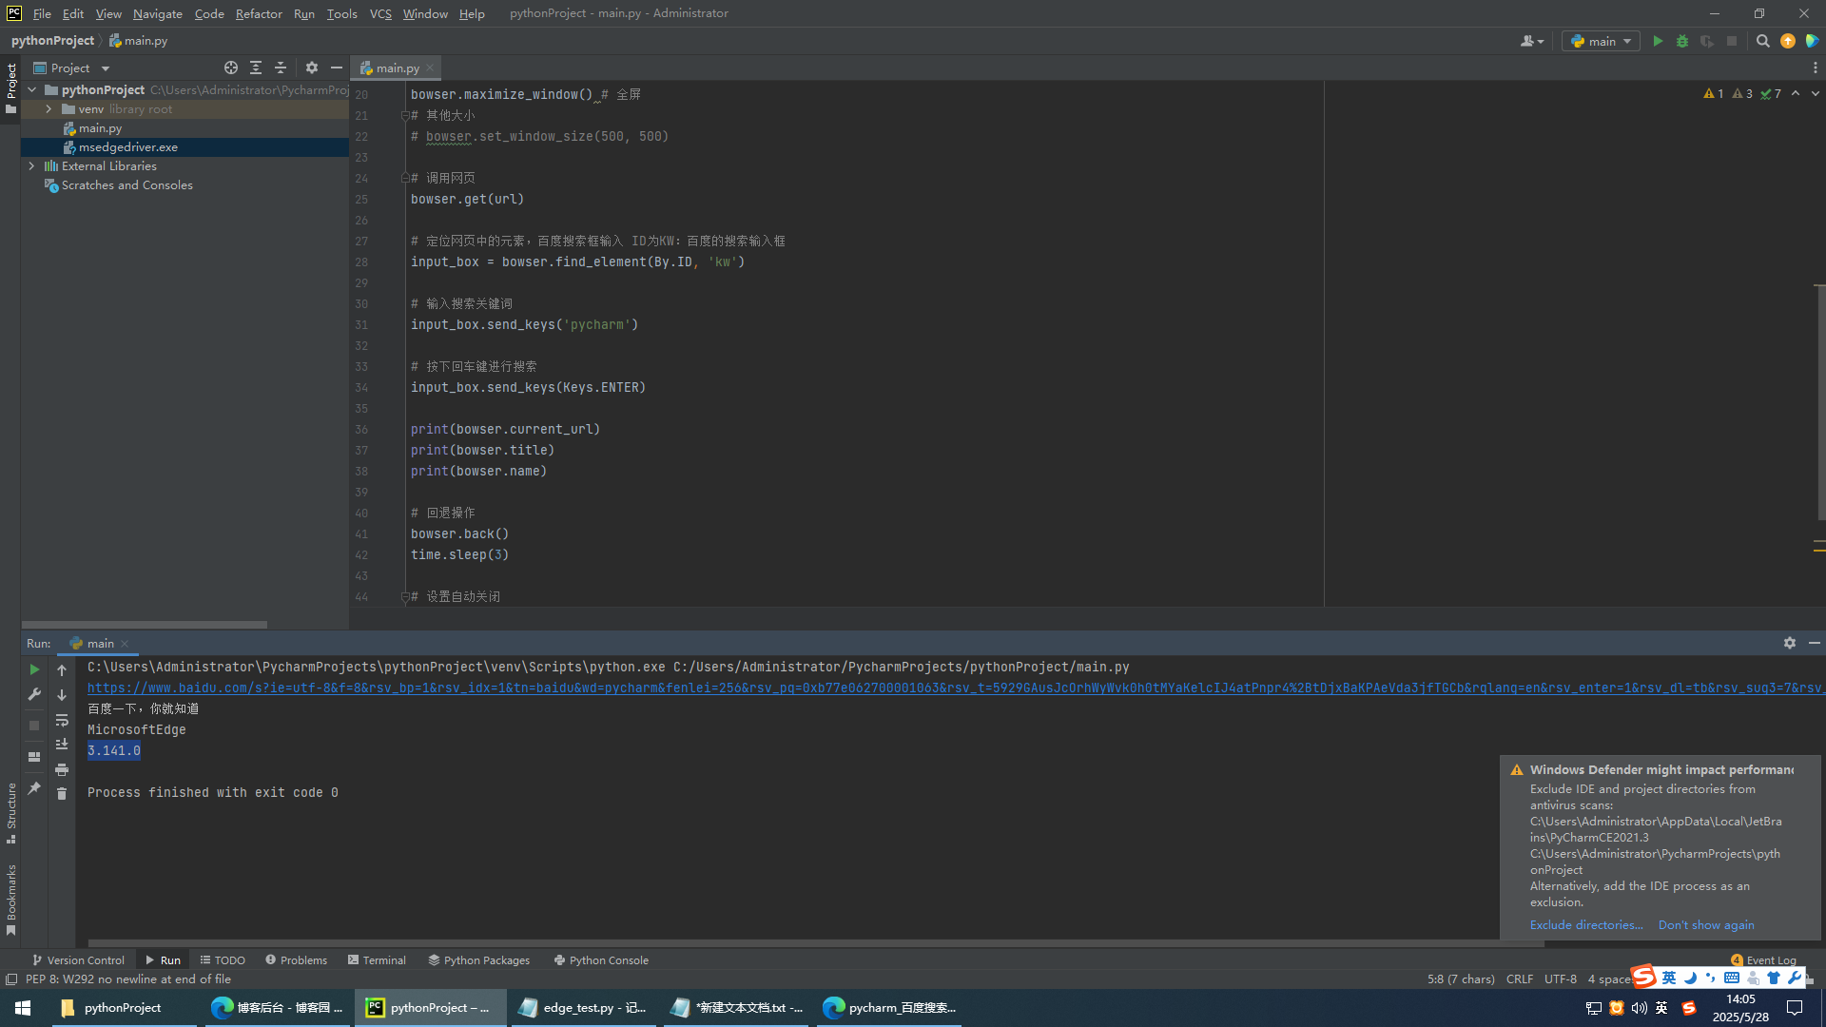Viewport: 1826px width, 1027px height.
Task: Open the Refactor menu
Action: point(259,13)
